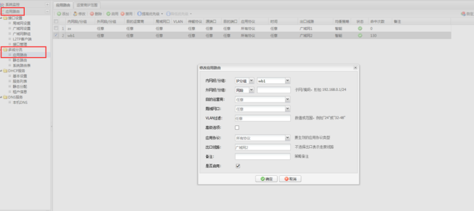Cancel with the 取消 button
This screenshot has height=211, width=474.
[290, 179]
